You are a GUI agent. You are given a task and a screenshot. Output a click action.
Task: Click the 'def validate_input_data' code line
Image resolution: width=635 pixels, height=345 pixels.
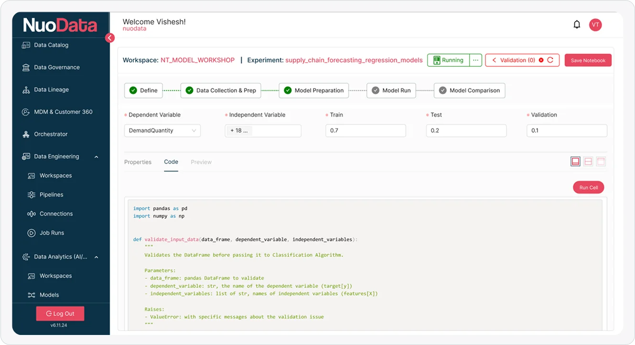click(245, 239)
